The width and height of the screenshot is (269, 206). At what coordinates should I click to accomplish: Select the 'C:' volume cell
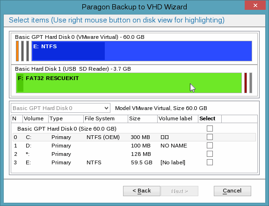click(x=29, y=137)
